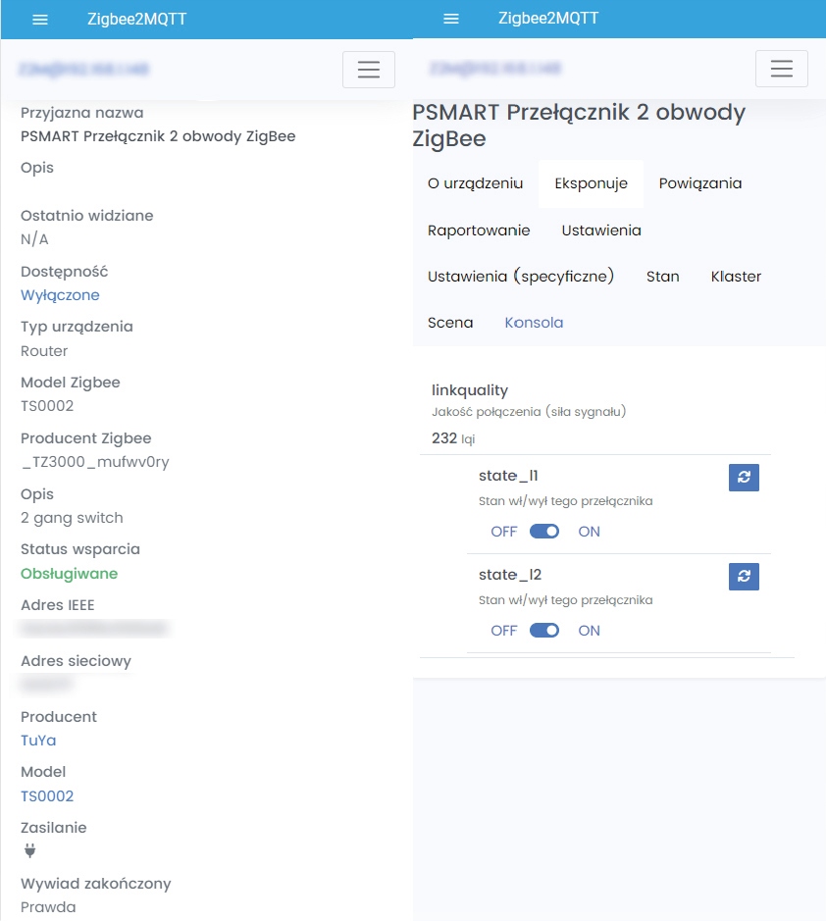Open the device options menu on the left
This screenshot has height=921, width=826.
[x=368, y=69]
